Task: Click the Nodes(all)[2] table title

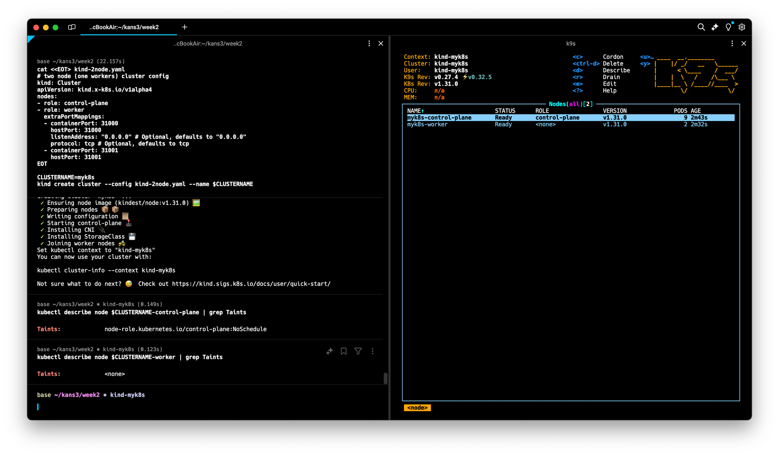Action: point(571,104)
